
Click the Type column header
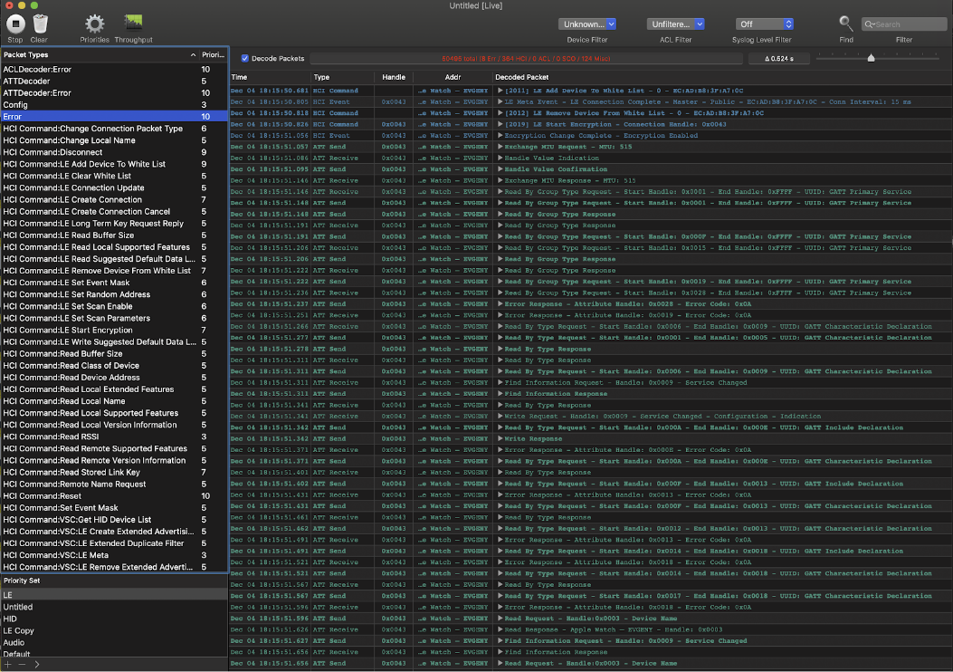(342, 77)
